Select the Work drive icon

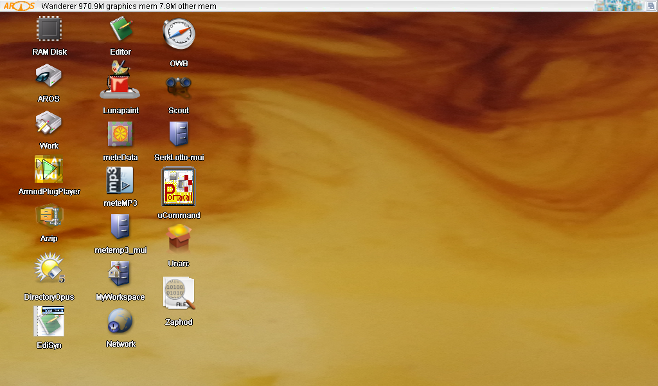pos(49,123)
